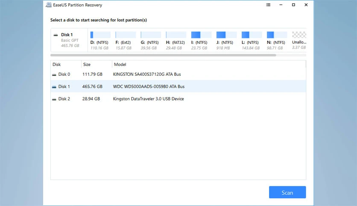Click the 39.56 GB size under G:
This screenshot has height=206, width=357.
[149, 48]
